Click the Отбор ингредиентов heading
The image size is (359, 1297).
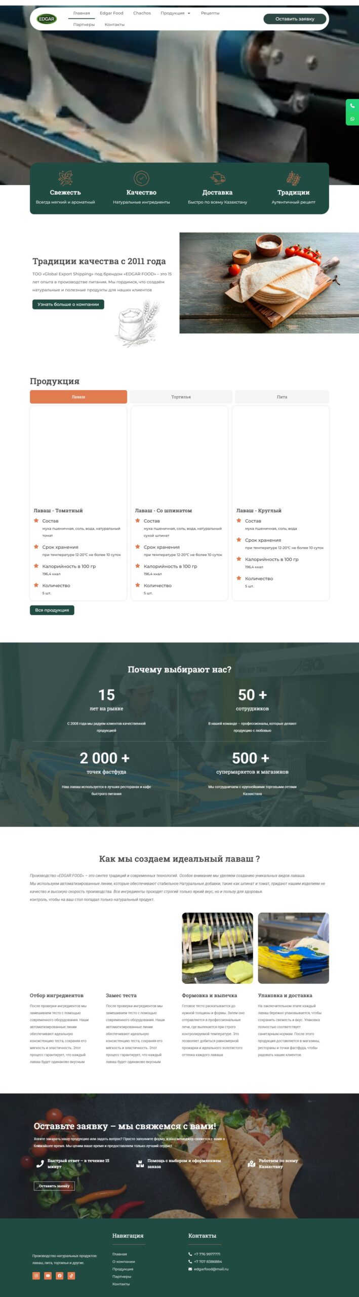57,996
